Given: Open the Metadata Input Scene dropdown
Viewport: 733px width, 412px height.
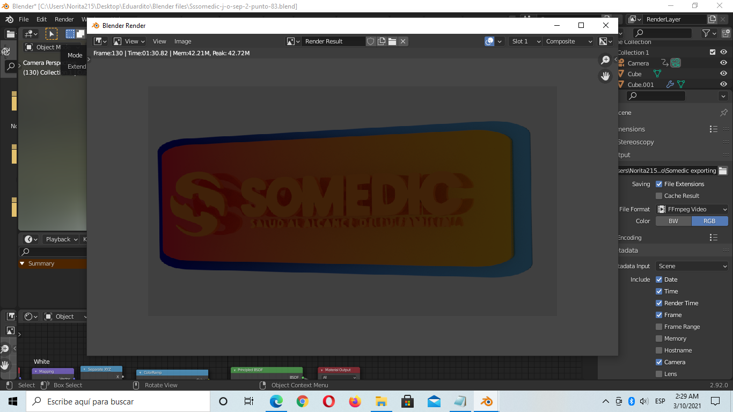Looking at the screenshot, I should click(692, 266).
